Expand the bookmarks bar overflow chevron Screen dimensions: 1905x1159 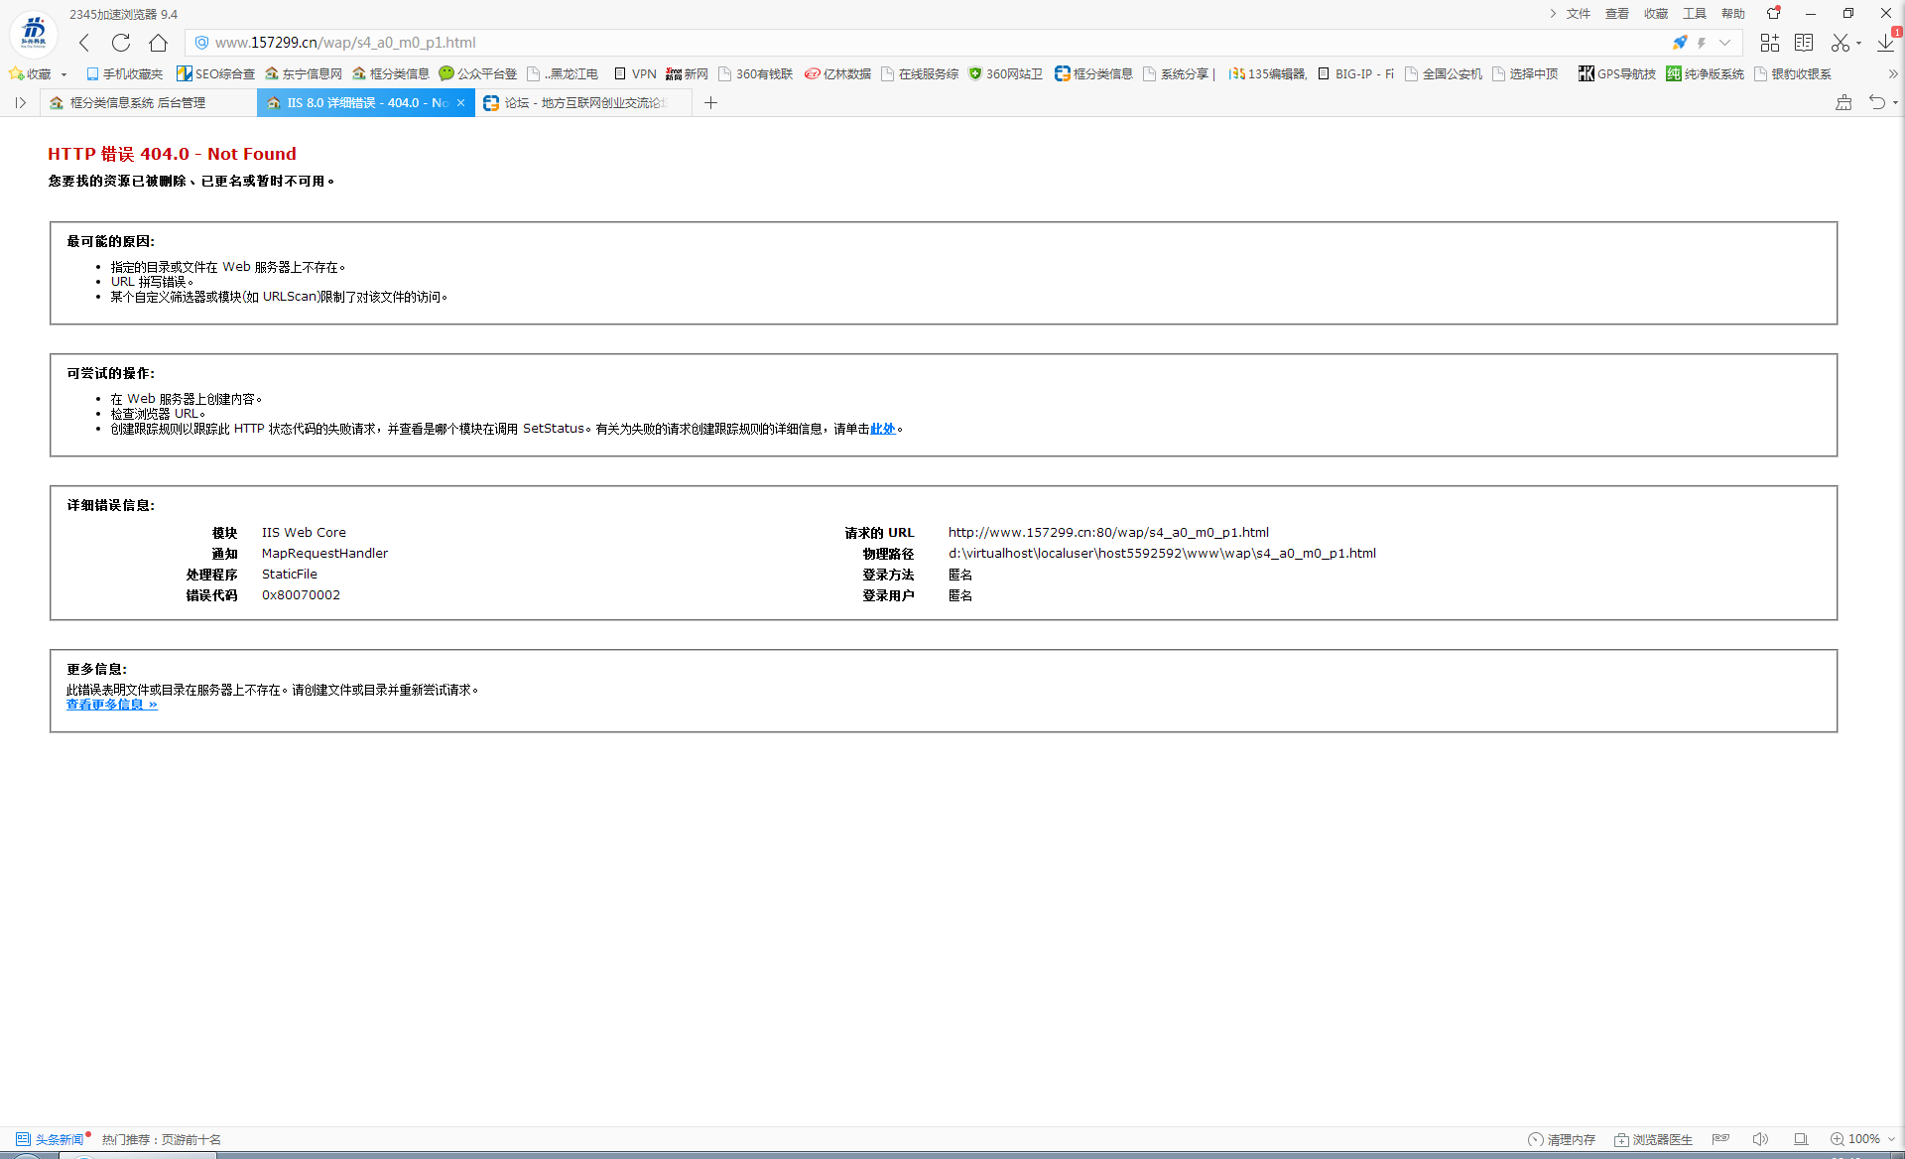(1892, 73)
